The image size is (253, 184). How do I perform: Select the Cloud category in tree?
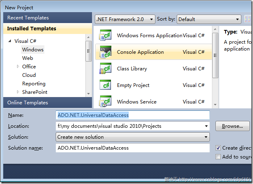point(29,75)
